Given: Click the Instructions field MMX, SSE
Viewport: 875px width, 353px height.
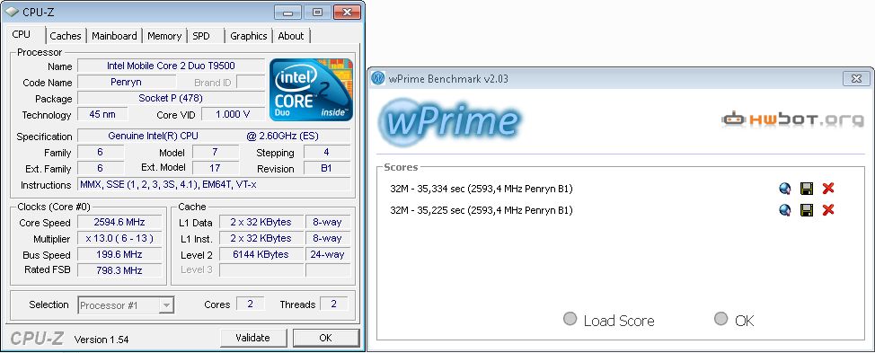Looking at the screenshot, I should coord(214,185).
